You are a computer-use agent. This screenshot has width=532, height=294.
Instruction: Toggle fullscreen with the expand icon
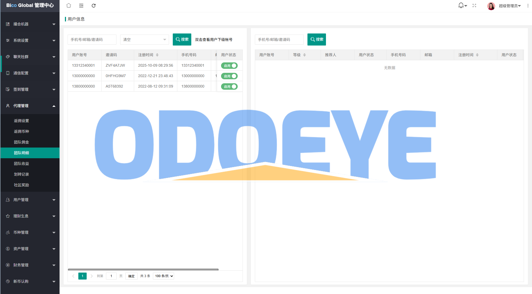point(474,5)
